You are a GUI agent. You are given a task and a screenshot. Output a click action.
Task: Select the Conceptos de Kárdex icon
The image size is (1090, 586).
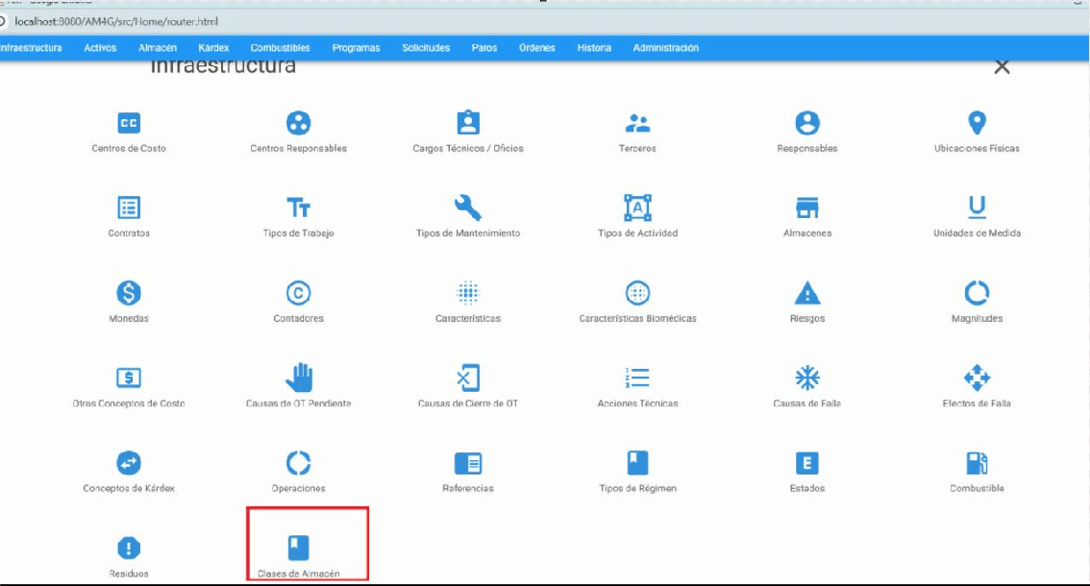[x=129, y=463]
